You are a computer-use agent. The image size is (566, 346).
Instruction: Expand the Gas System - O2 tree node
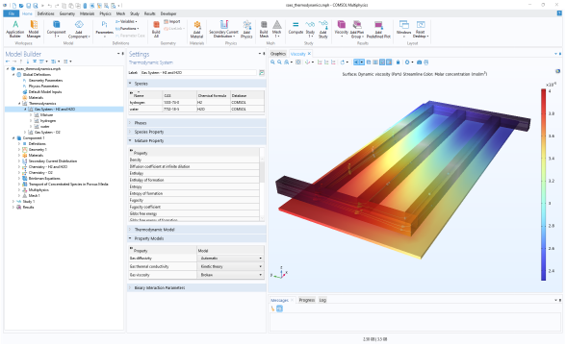[x=25, y=133]
